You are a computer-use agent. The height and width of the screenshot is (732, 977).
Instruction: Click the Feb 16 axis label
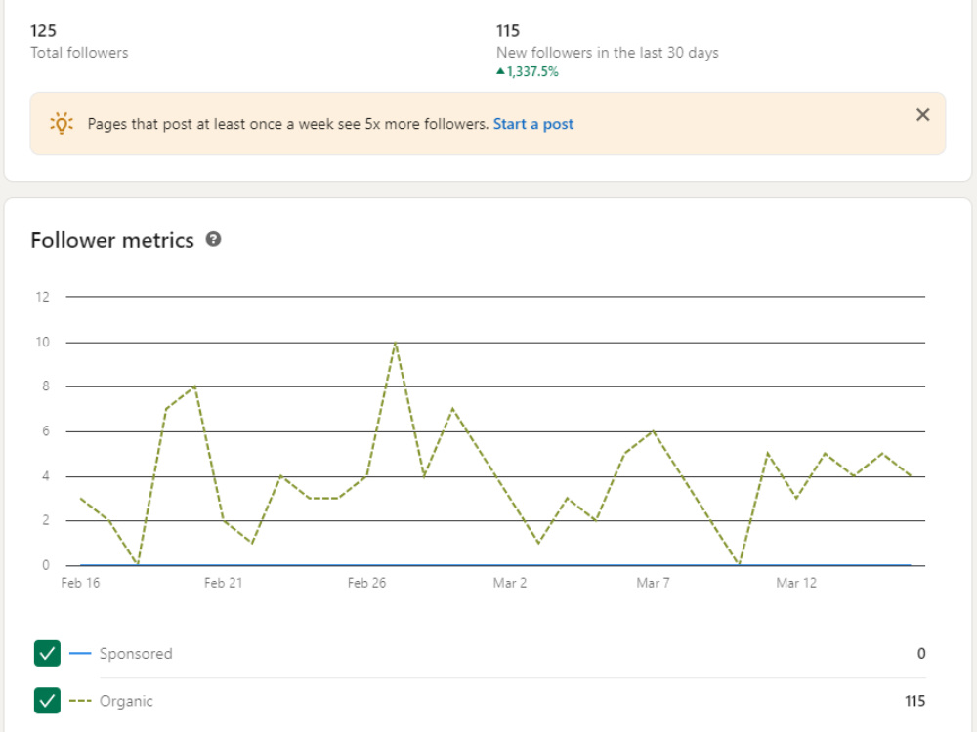tap(80, 583)
